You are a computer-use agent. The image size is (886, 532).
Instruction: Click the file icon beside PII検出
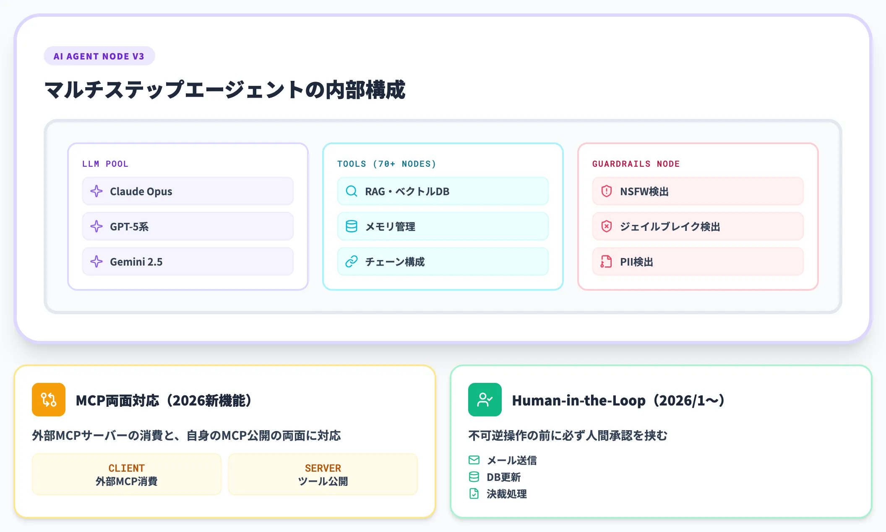pos(607,262)
